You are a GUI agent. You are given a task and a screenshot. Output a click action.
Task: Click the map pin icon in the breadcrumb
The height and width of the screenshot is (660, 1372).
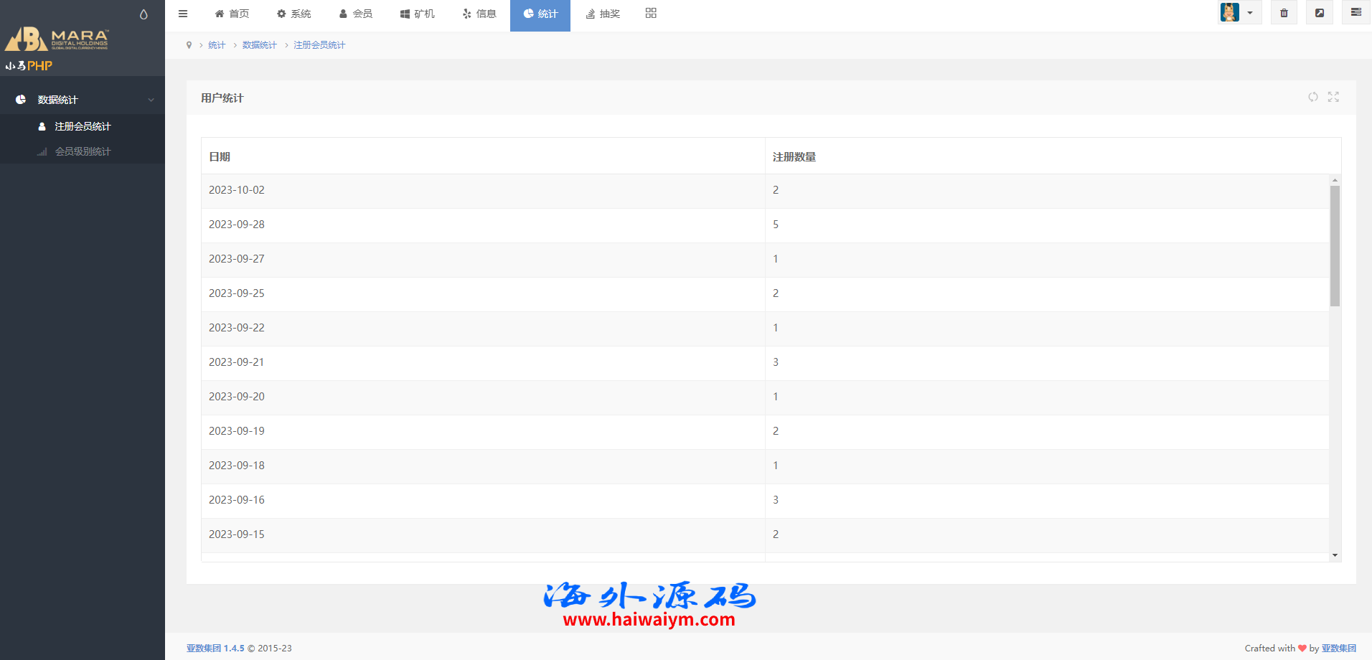189,45
